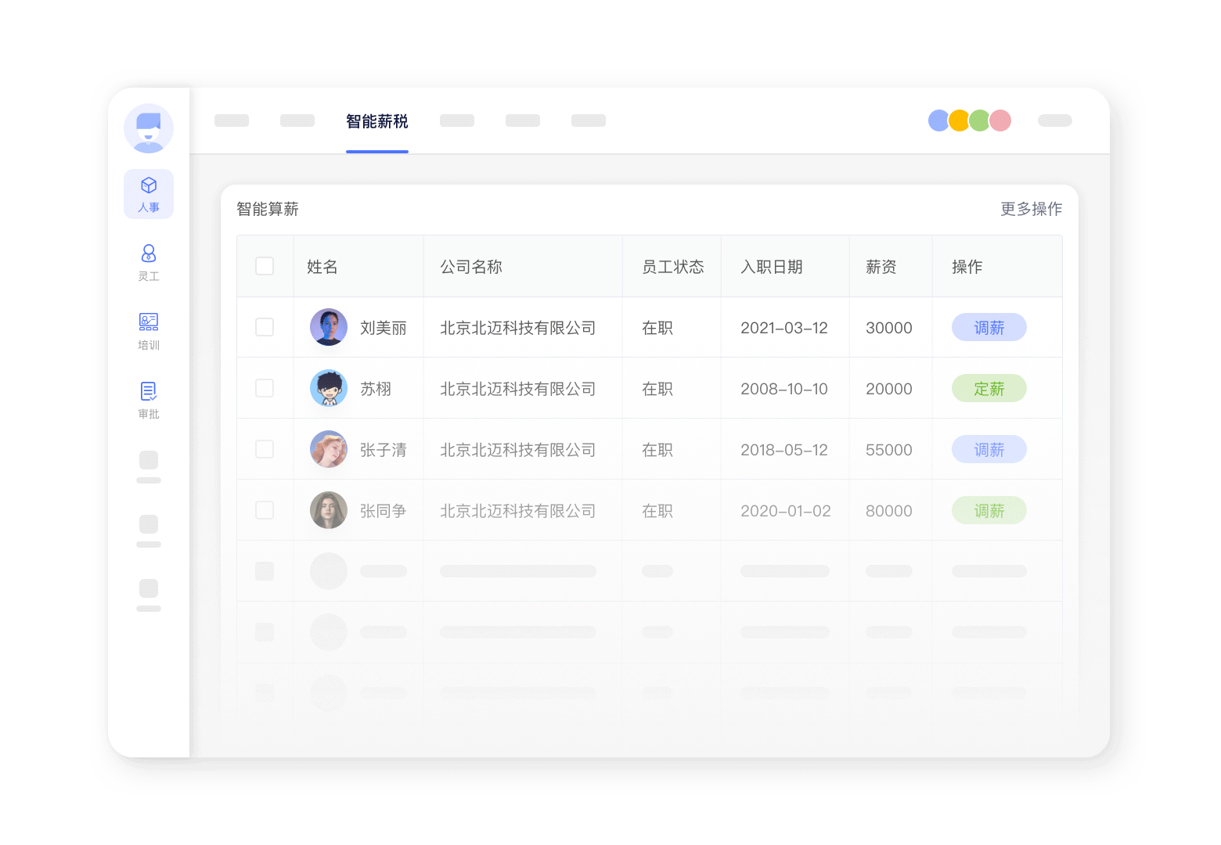Image resolution: width=1221 pixels, height=845 pixels.
Task: Go to 培训 training section
Action: point(149,331)
